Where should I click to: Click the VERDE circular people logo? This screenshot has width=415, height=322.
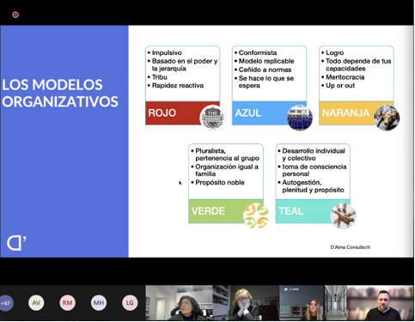256,216
